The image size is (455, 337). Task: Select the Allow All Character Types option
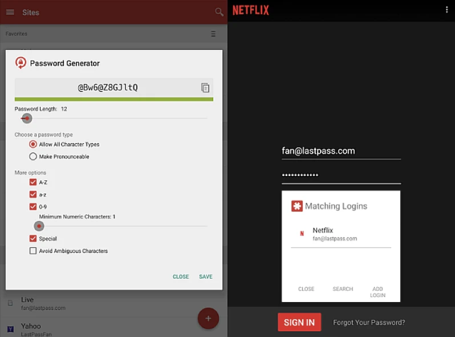[33, 145]
